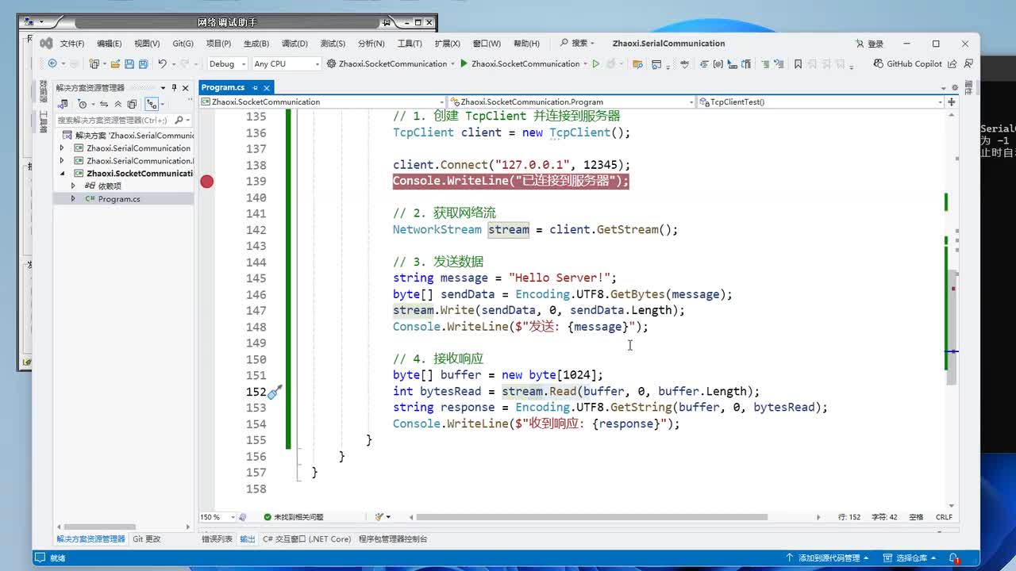Open the Git(G) menu
This screenshot has width=1016, height=571.
[183, 44]
